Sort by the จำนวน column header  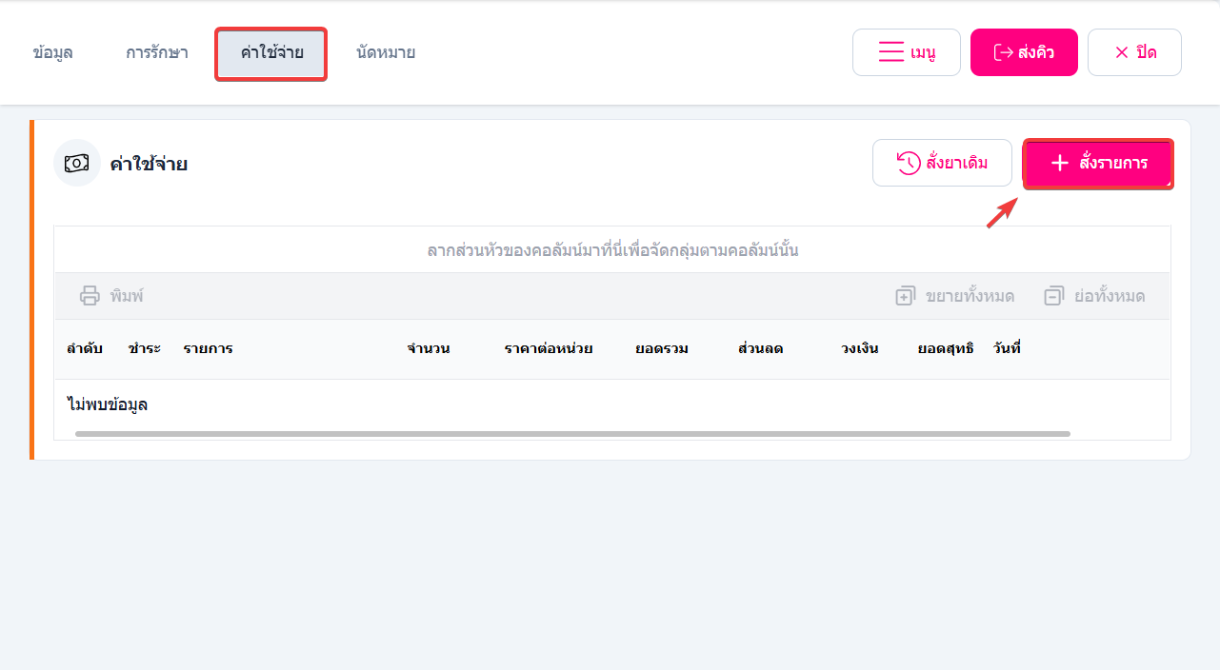coord(429,348)
